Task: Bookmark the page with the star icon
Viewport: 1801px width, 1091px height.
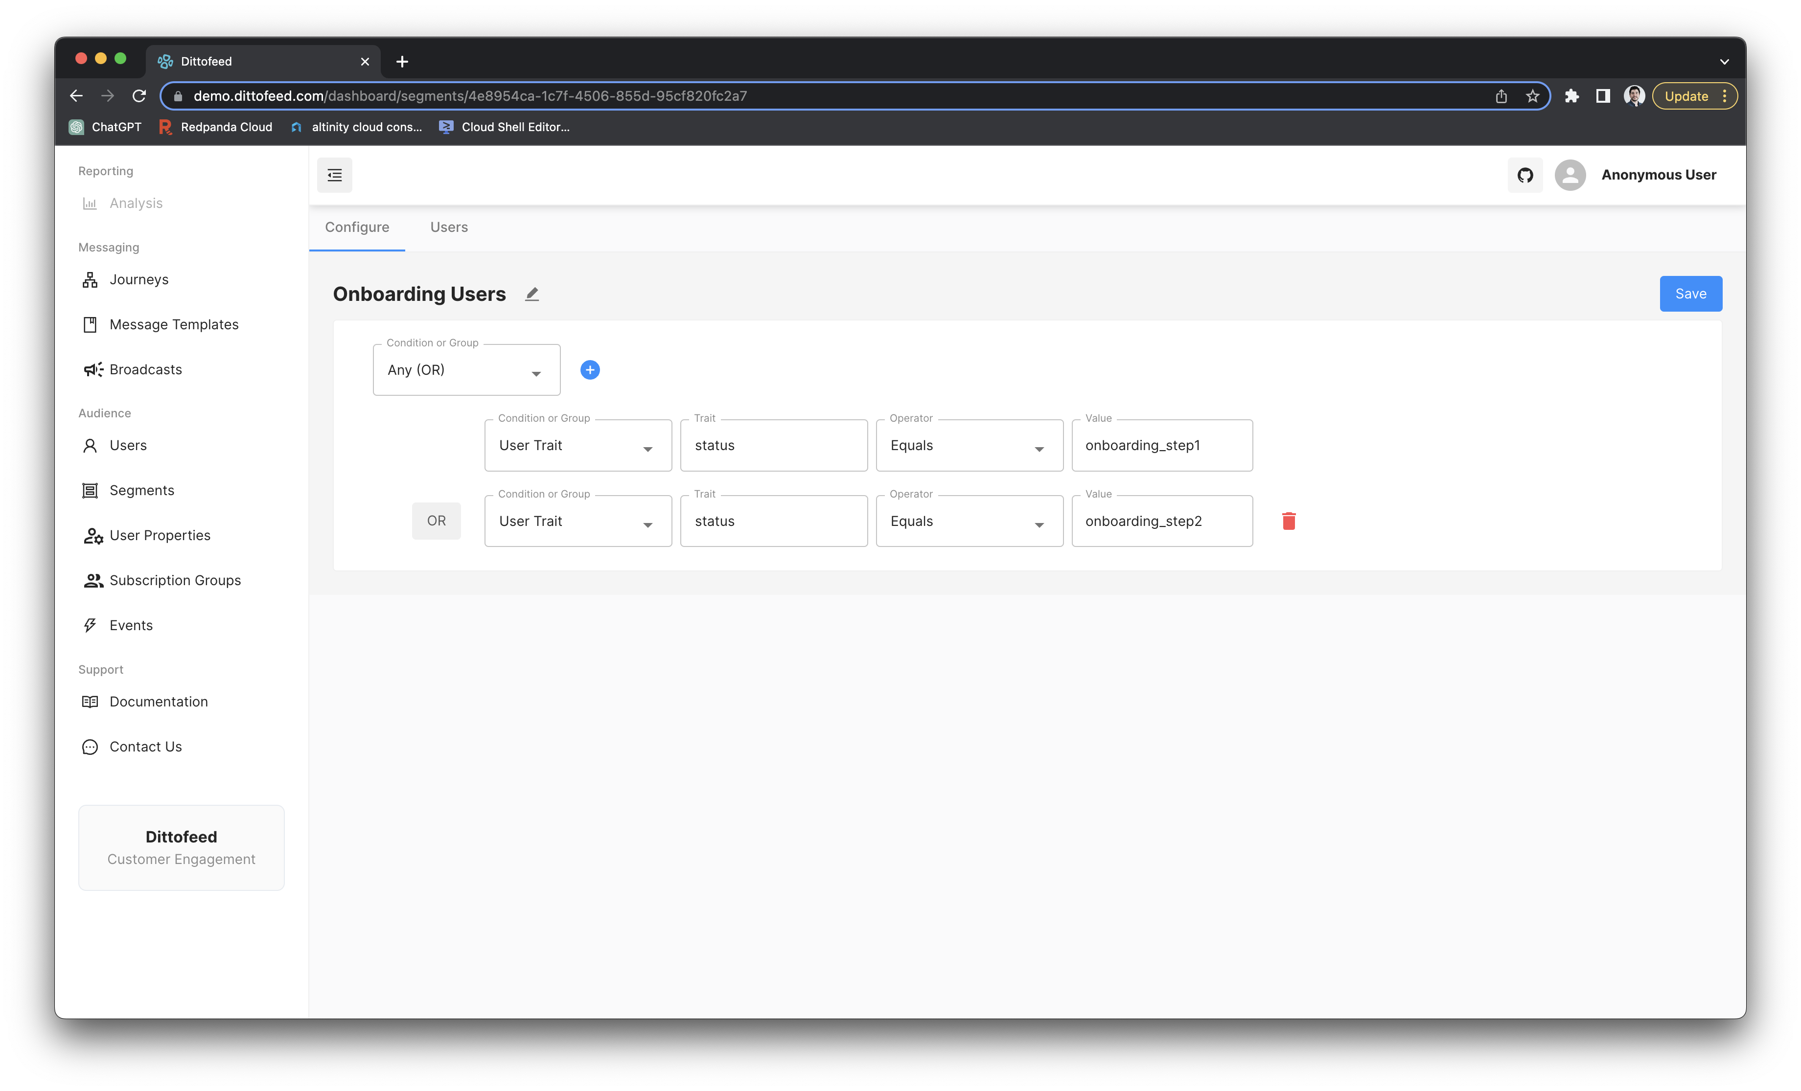Action: (1532, 96)
